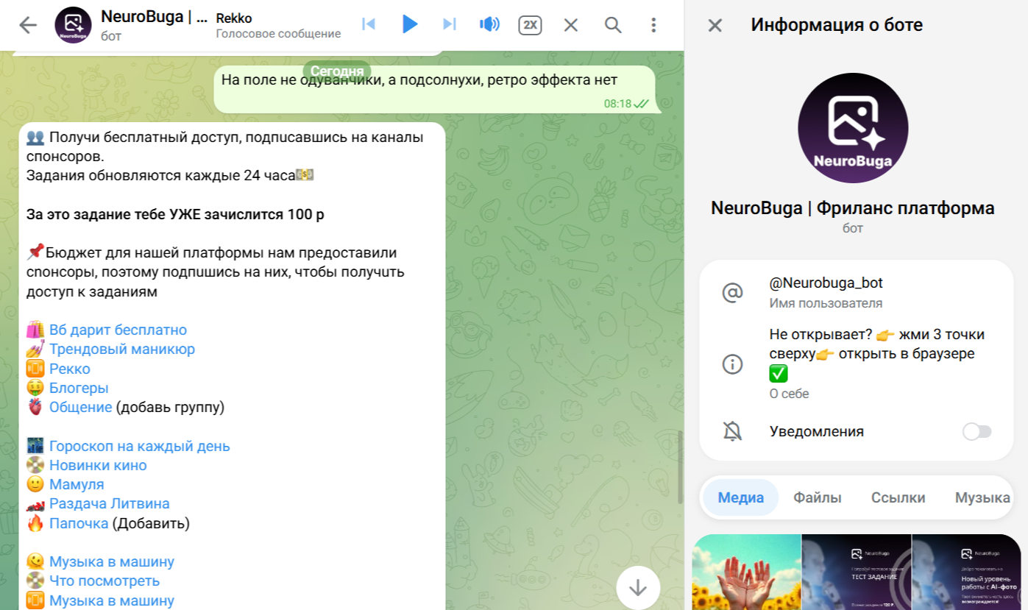Open the sunflower hands media thumbnail
This screenshot has width=1028, height=610.
tap(746, 572)
